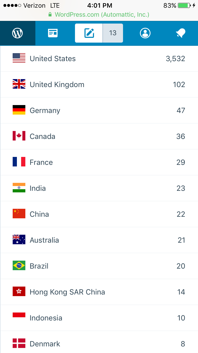Select the Germany row label
This screenshot has width=198, height=353.
tap(45, 110)
